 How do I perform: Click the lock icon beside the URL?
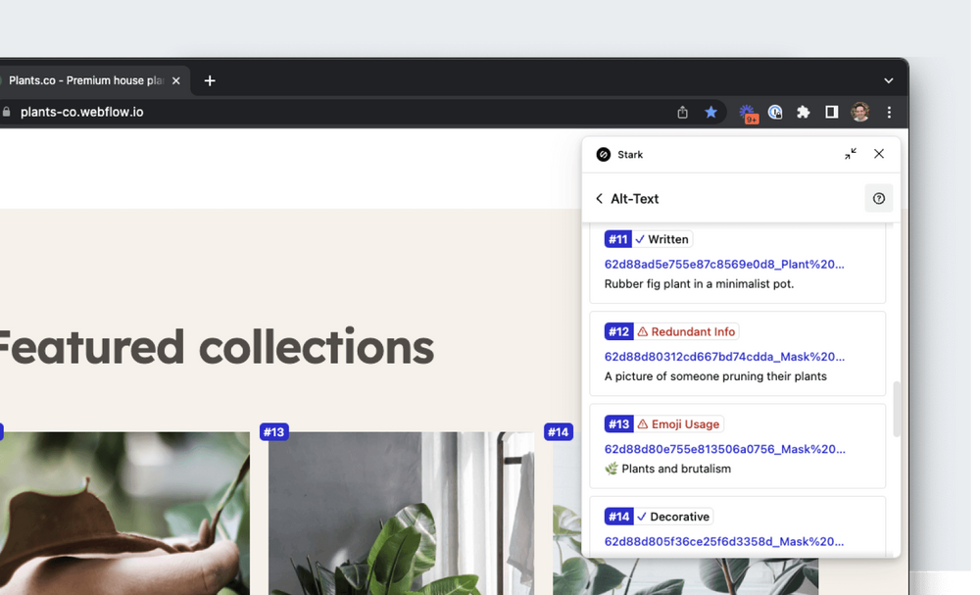coord(6,112)
